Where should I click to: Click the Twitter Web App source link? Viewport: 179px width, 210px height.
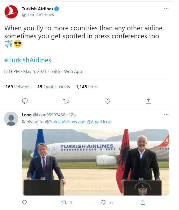[x=66, y=72]
